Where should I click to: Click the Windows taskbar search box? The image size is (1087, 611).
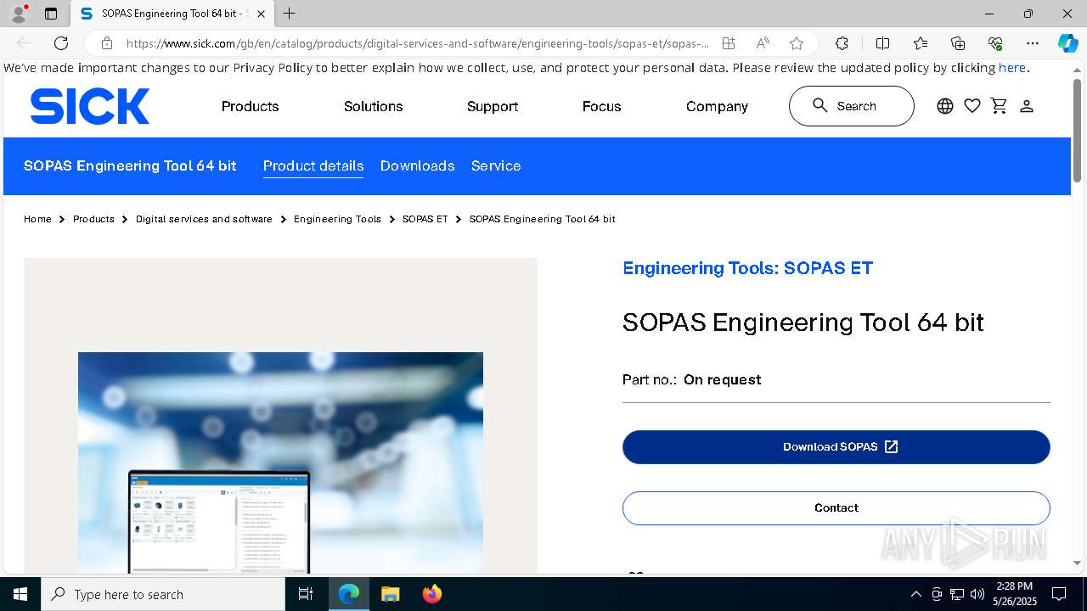click(163, 594)
